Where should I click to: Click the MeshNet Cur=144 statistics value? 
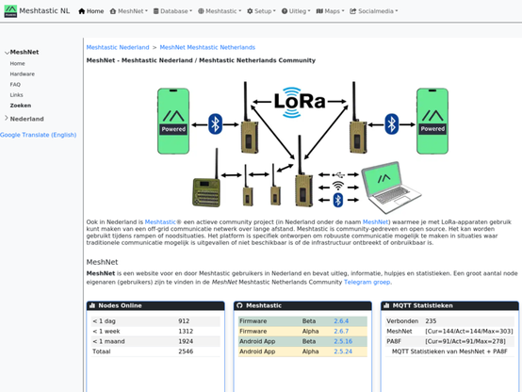pos(469,332)
